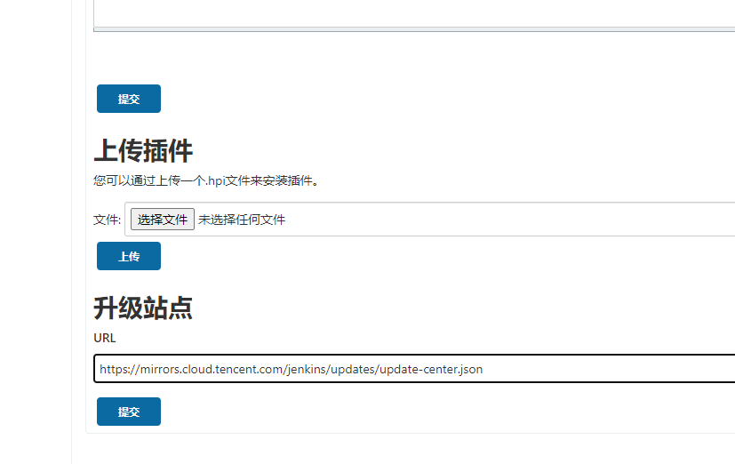Click the 文件: label

pos(107,220)
